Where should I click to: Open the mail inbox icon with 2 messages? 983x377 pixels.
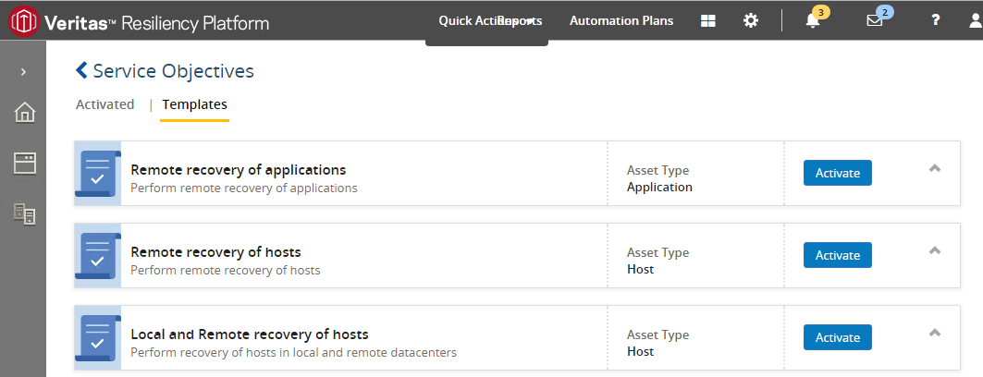875,20
